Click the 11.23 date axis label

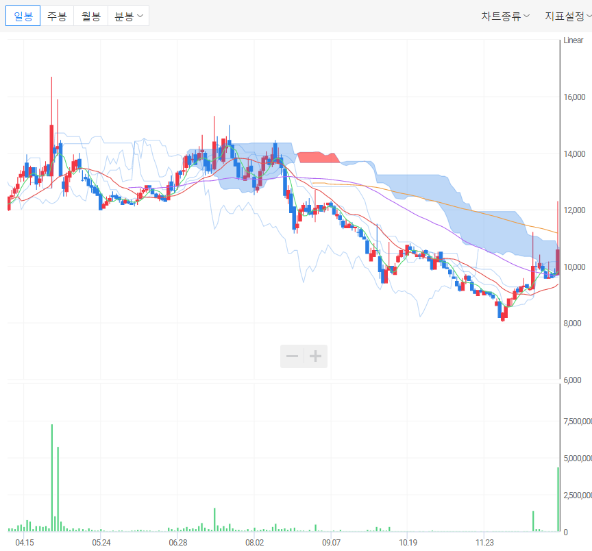click(x=484, y=543)
